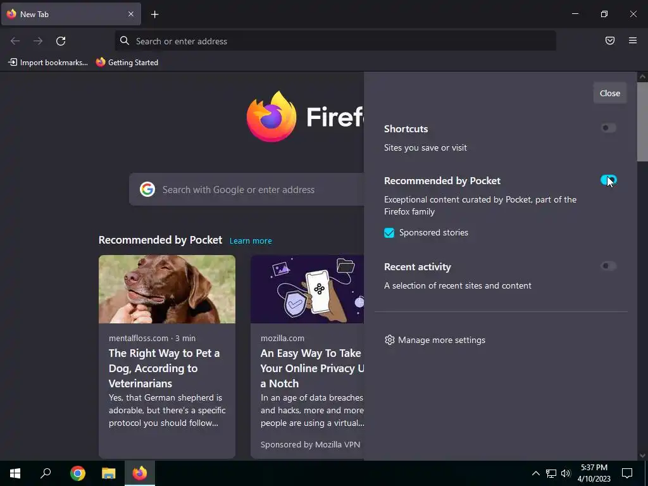Image resolution: width=648 pixels, height=486 pixels.
Task: Open Windows taskbar search
Action: pyautogui.click(x=46, y=473)
